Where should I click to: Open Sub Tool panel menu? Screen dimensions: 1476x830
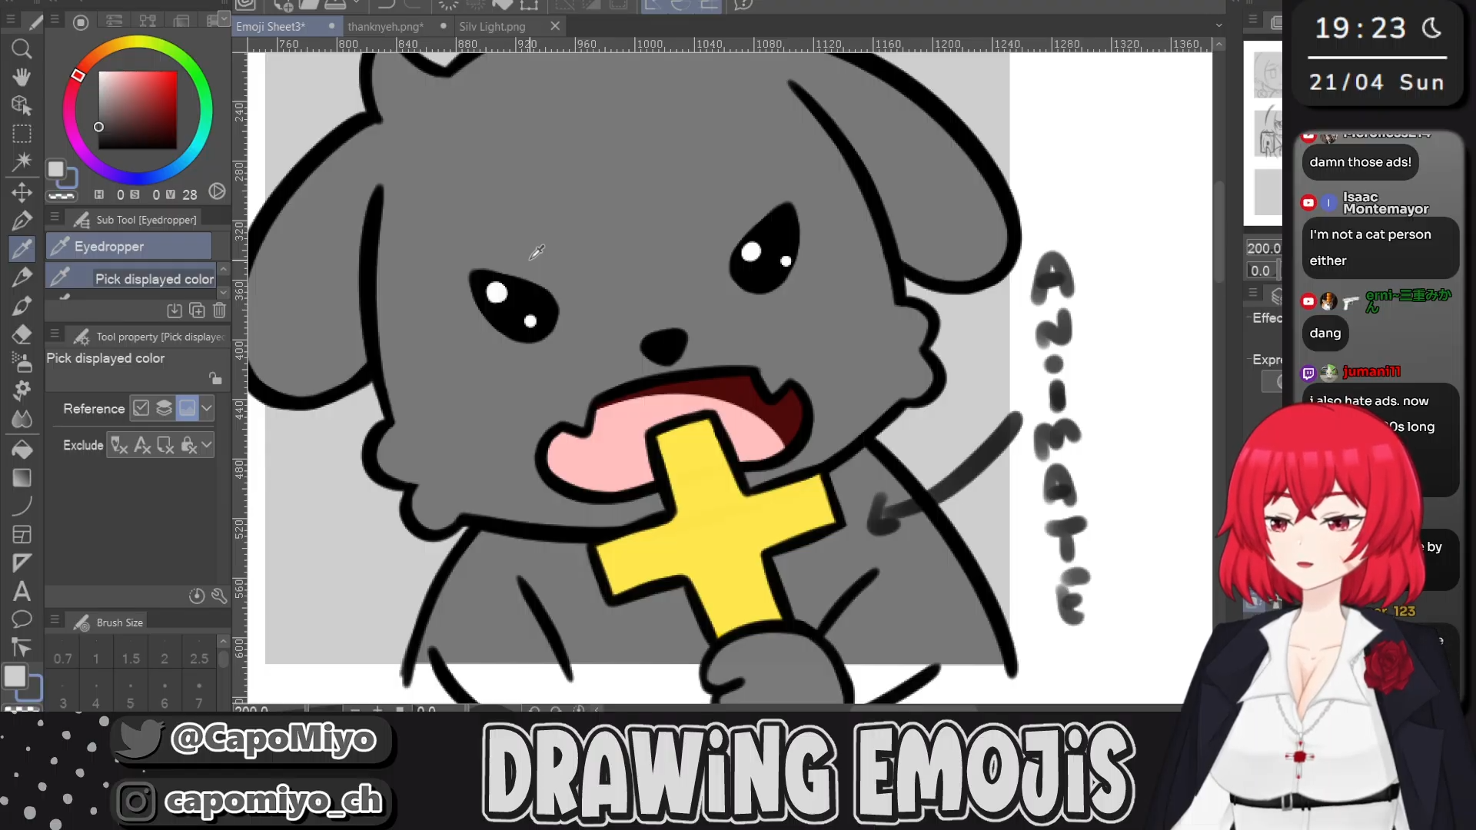(x=55, y=218)
